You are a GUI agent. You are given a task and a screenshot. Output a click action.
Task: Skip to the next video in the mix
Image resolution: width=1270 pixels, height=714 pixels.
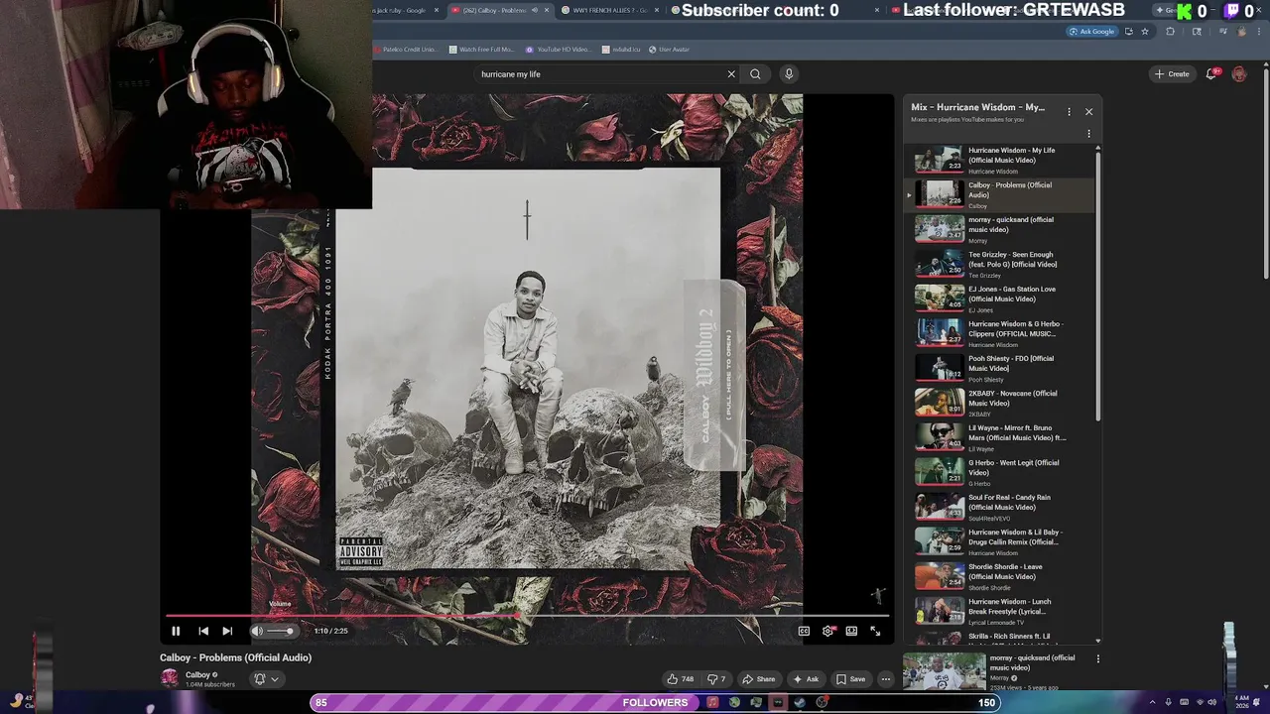click(227, 631)
